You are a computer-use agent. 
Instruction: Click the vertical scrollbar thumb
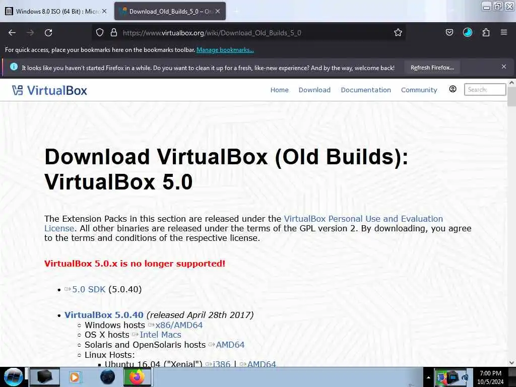click(x=511, y=97)
